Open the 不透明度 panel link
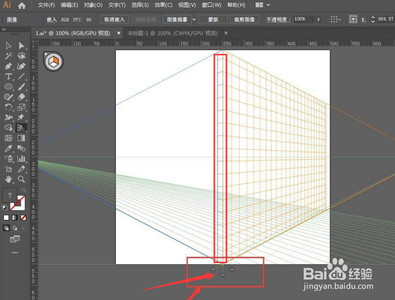 pos(278,20)
